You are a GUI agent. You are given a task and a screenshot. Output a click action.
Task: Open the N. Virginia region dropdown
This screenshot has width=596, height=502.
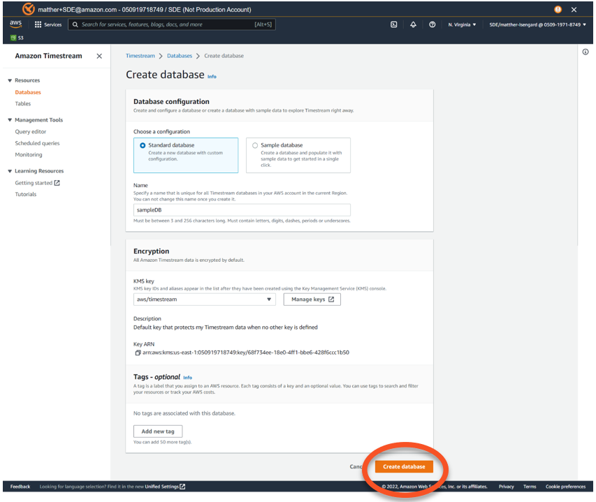pos(462,24)
